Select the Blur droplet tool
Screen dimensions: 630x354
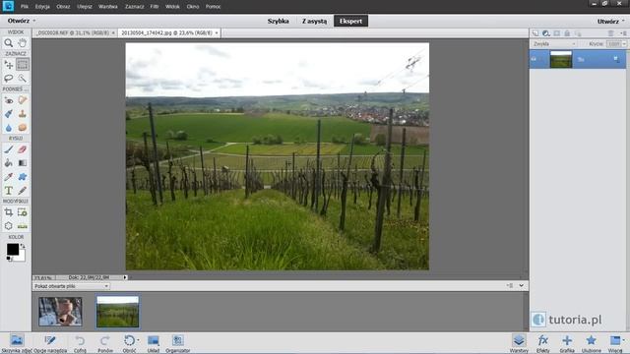[9, 128]
